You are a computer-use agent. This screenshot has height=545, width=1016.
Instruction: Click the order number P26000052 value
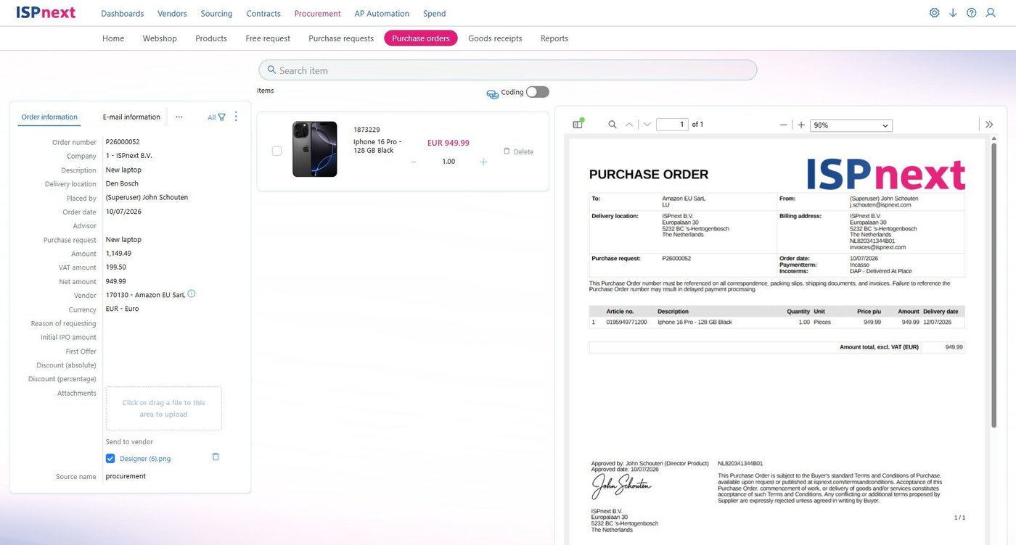pyautogui.click(x=123, y=142)
